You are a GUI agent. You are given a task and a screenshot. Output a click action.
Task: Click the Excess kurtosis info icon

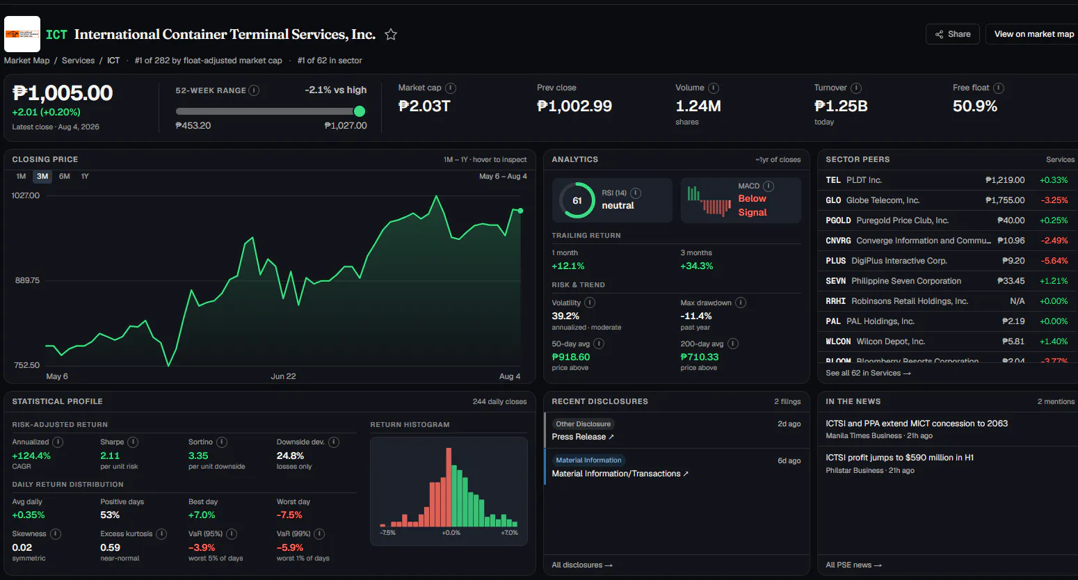pos(161,533)
